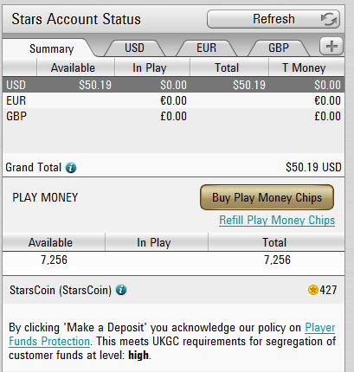Viewport: 354px width, 372px height.
Task: Click the refresh arrows icon
Action: tap(329, 19)
